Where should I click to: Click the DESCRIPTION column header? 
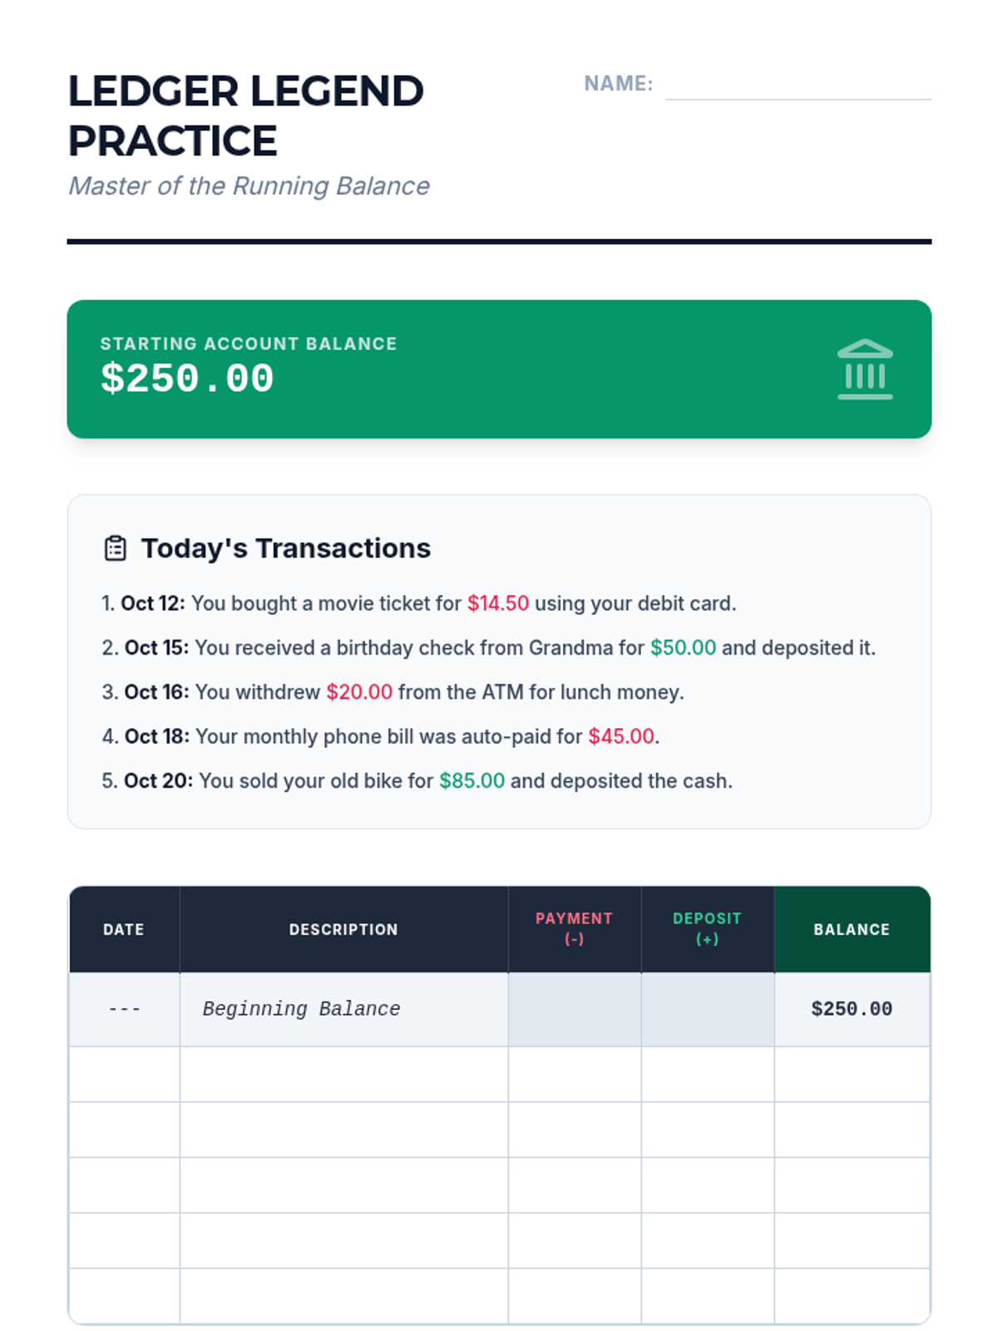(x=343, y=929)
